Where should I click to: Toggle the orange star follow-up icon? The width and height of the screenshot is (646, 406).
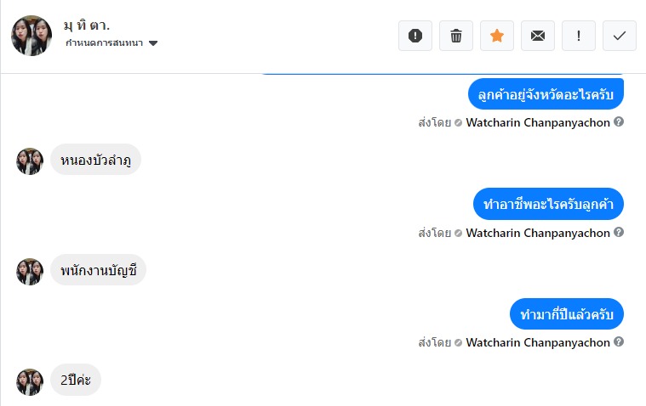pyautogui.click(x=497, y=36)
